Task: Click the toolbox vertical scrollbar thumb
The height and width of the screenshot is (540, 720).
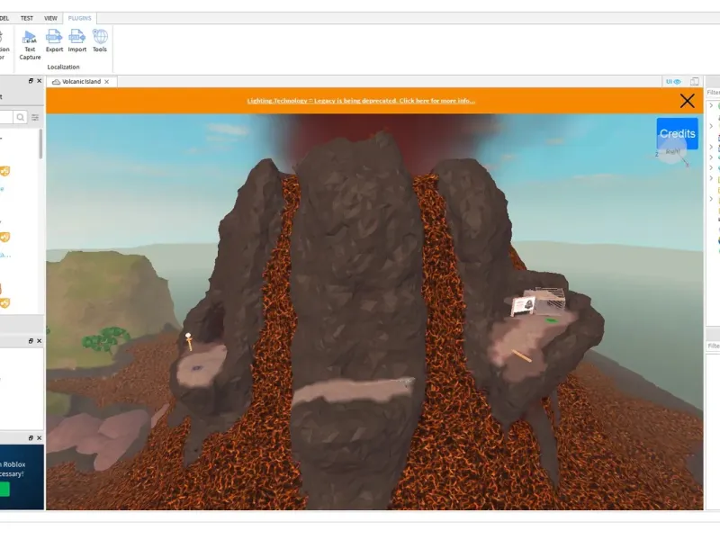Action: (x=40, y=144)
